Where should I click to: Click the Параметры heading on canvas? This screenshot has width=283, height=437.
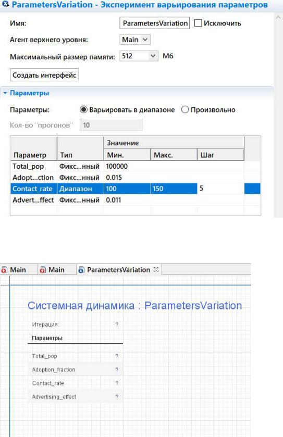point(47,338)
